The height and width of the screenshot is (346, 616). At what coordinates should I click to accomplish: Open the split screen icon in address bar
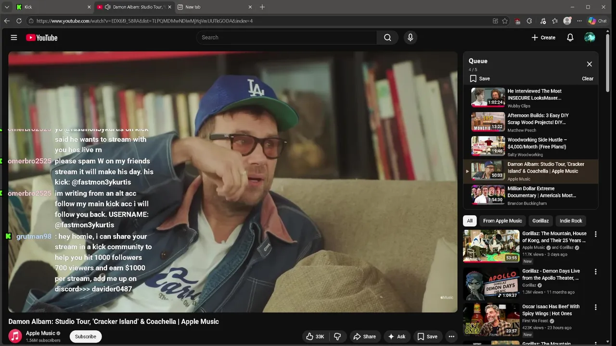pos(495,21)
